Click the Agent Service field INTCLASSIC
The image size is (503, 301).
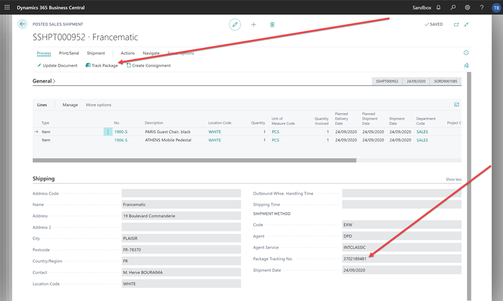[402, 247]
